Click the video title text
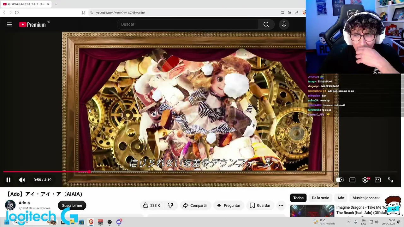Viewport: 404px width, 227px height. coord(44,194)
